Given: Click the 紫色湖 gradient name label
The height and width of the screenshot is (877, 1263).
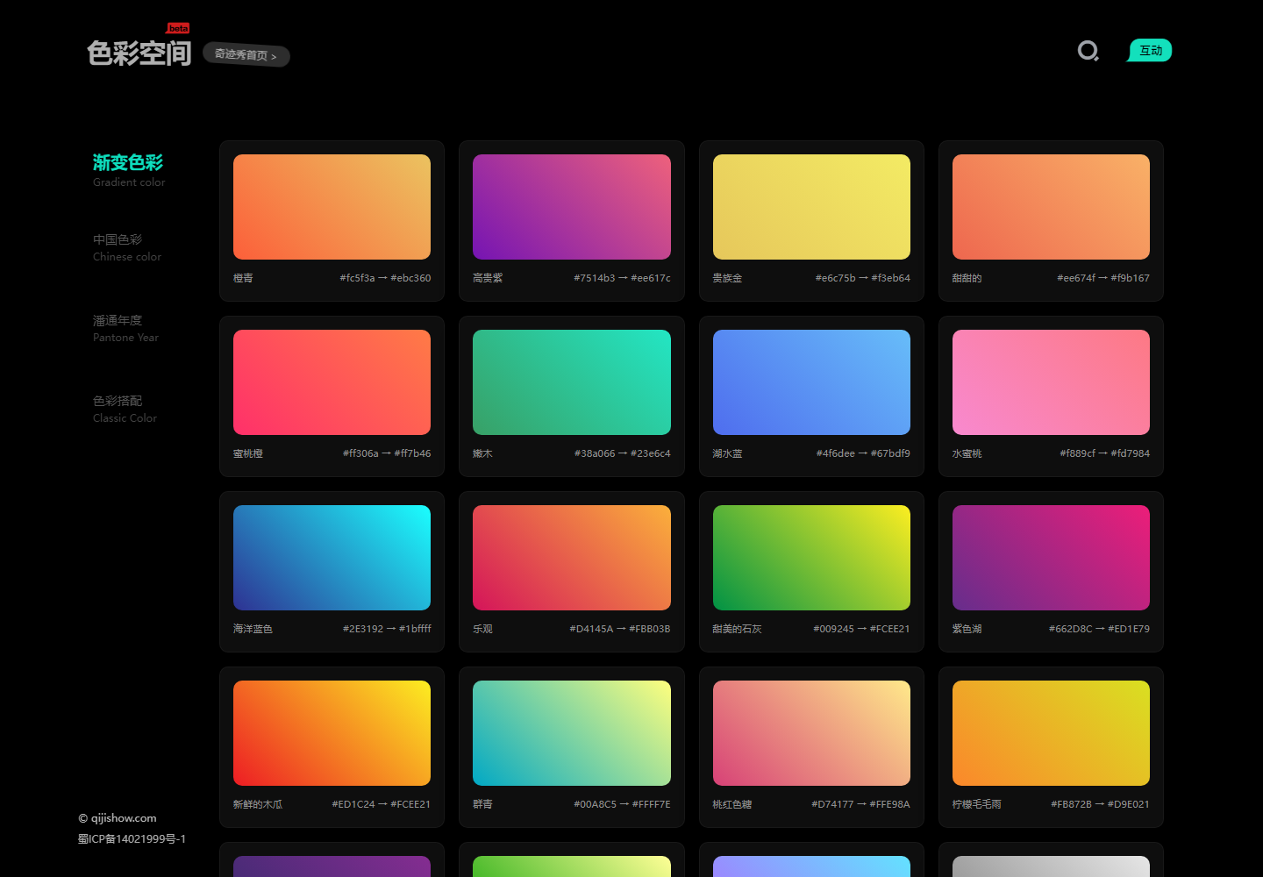Looking at the screenshot, I should pos(967,629).
